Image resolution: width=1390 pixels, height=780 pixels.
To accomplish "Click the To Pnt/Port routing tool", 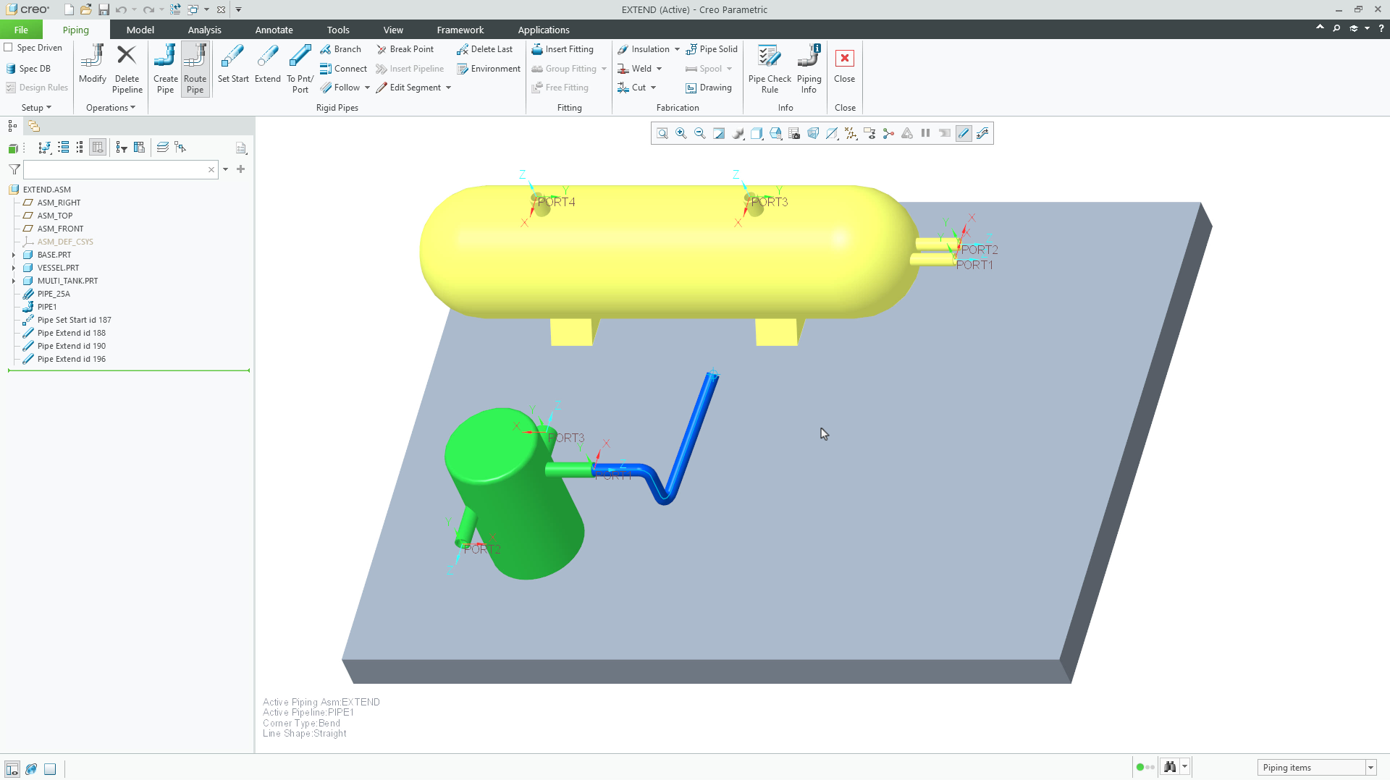I will click(300, 69).
